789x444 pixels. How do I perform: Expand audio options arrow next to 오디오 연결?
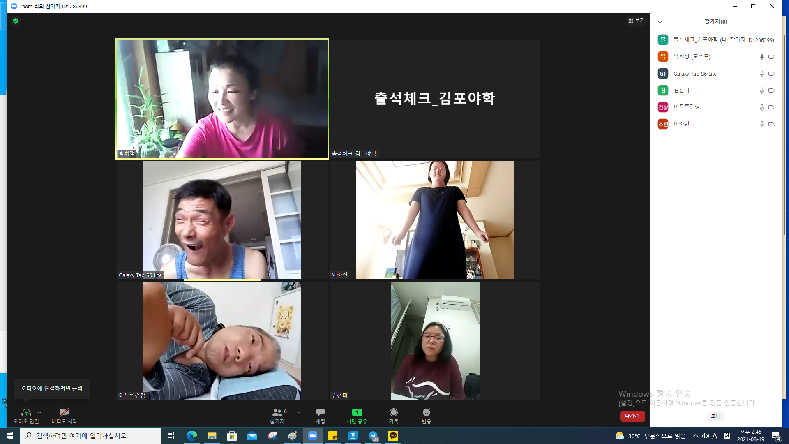39,412
